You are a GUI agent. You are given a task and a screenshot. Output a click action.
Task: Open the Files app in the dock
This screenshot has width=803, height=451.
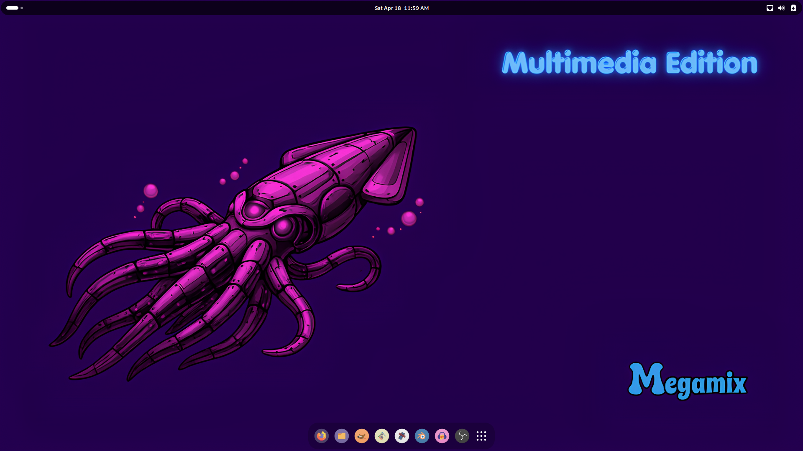tap(342, 436)
